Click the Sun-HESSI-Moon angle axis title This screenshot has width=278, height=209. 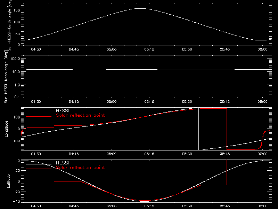[x=6, y=77]
